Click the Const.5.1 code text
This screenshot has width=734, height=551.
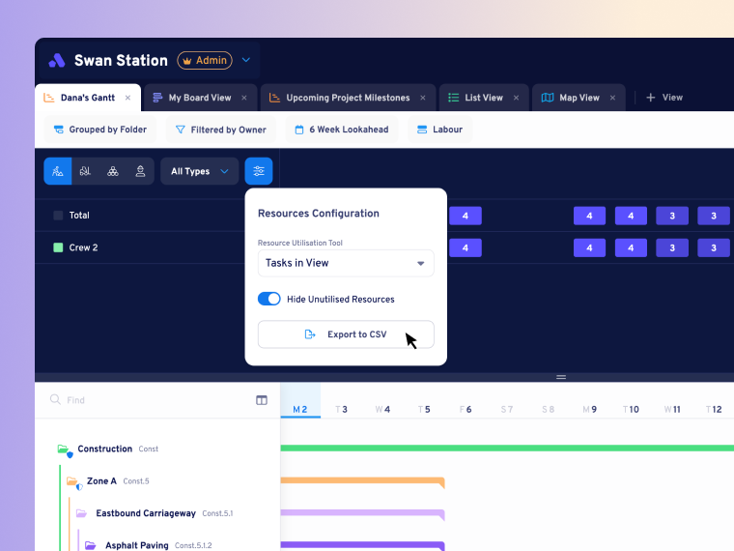[217, 513]
